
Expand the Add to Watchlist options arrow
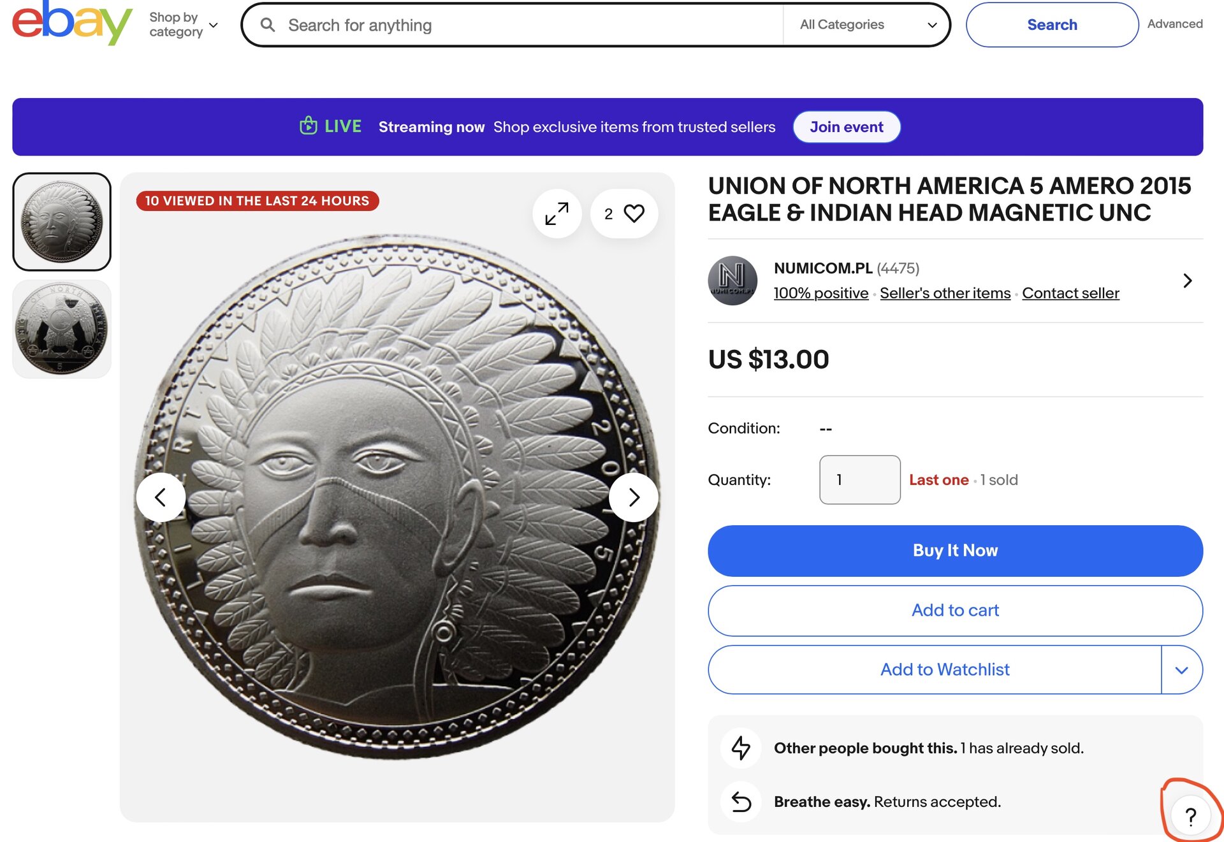(x=1181, y=670)
